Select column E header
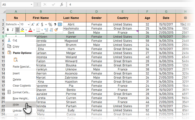 pos(123,12)
